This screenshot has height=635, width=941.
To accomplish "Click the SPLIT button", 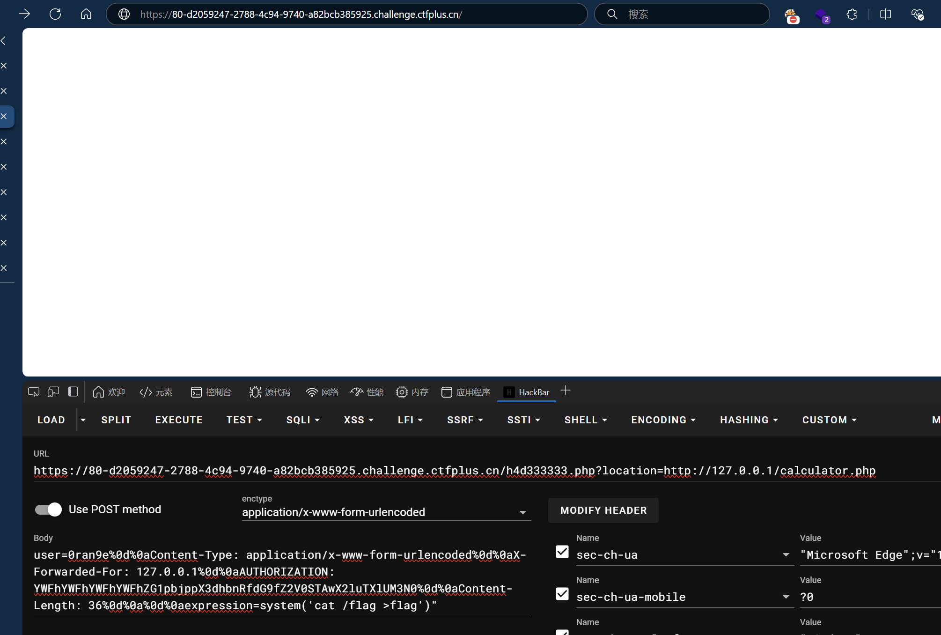I will click(x=116, y=420).
